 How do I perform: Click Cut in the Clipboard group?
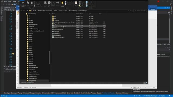coord(36,2)
